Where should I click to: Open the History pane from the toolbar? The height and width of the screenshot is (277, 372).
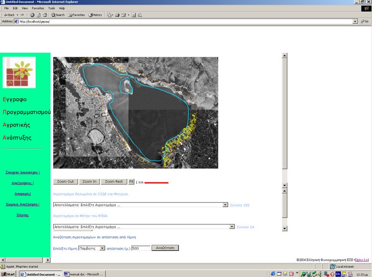coord(95,15)
